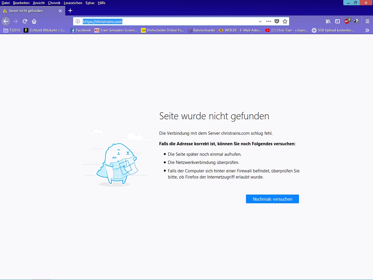Open the WEB.DE E-Mail bookmark
This screenshot has width=373, height=280.
(240, 30)
